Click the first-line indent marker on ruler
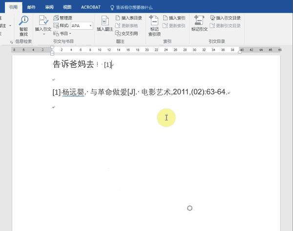293x231 pixels. pyautogui.click(x=52, y=48)
